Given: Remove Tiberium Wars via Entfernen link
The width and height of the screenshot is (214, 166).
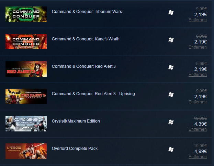Looking at the screenshot, I should 198,20.
